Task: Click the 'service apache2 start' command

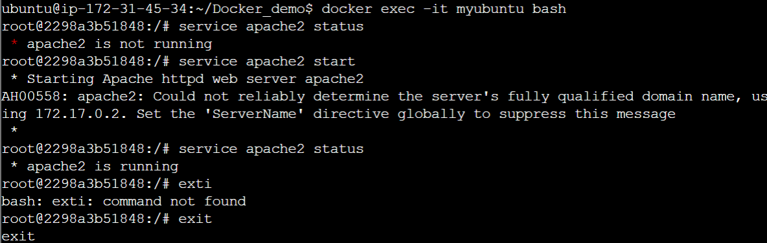Action: point(267,62)
